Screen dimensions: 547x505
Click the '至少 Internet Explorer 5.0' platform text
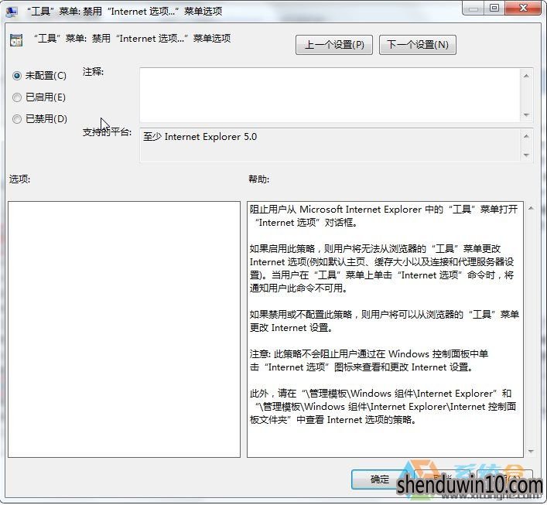point(200,137)
